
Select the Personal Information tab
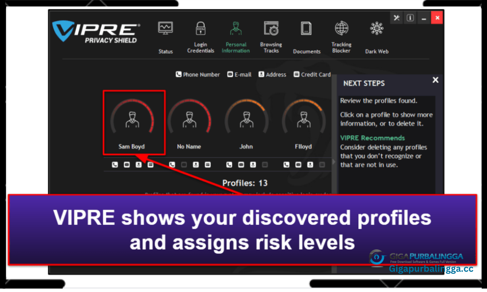236,38
